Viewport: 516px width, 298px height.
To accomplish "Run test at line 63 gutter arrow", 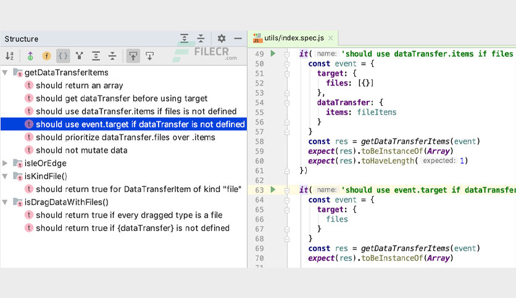I will pos(273,190).
